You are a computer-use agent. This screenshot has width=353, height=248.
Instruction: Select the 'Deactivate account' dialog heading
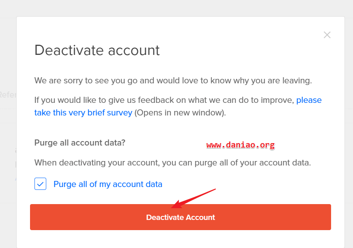coord(97,50)
